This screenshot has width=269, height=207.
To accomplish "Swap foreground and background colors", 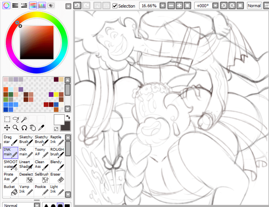I will [x=68, y=117].
